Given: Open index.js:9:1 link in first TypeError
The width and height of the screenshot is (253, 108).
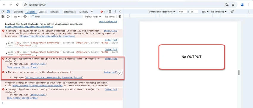Looking at the screenshot, I should (x=39, y=64).
